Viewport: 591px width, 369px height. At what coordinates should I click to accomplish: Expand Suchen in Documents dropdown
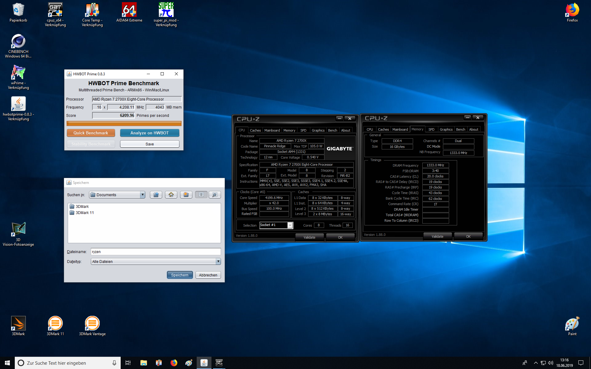click(x=142, y=195)
